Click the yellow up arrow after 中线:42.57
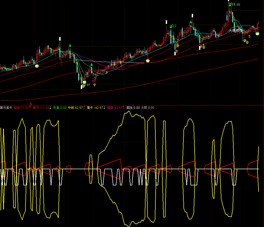This screenshot has width=264, height=227. 84,108
